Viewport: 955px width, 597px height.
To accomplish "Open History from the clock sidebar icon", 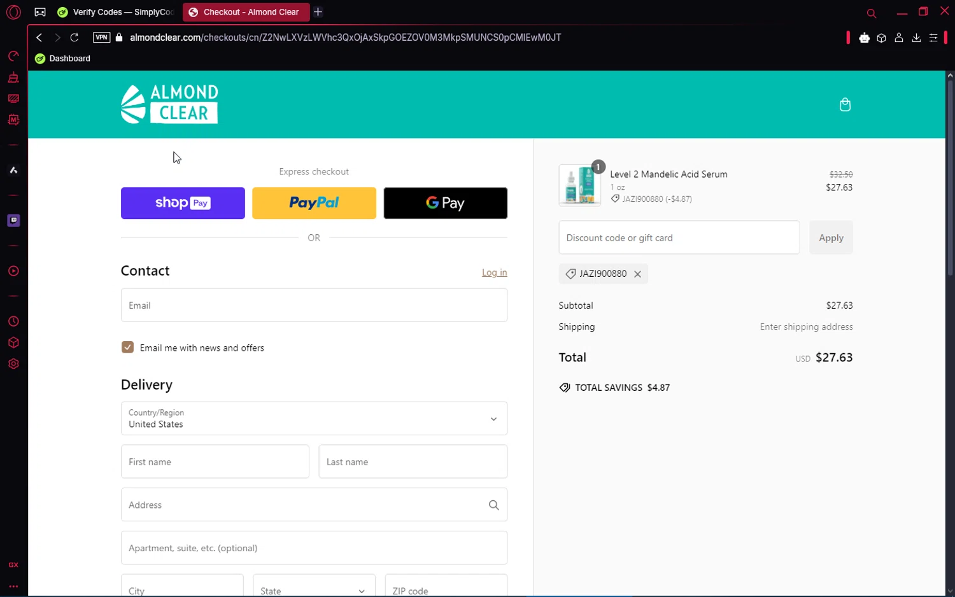I will 13,321.
